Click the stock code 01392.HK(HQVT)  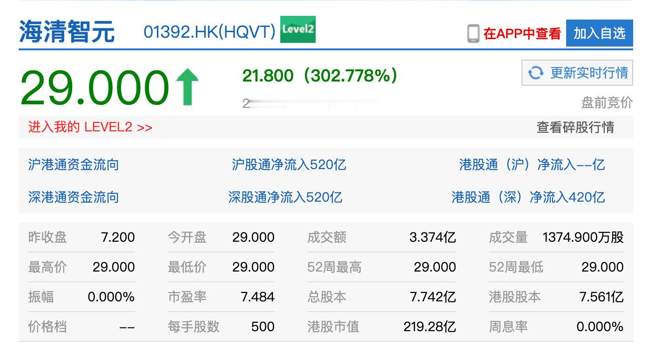click(210, 32)
